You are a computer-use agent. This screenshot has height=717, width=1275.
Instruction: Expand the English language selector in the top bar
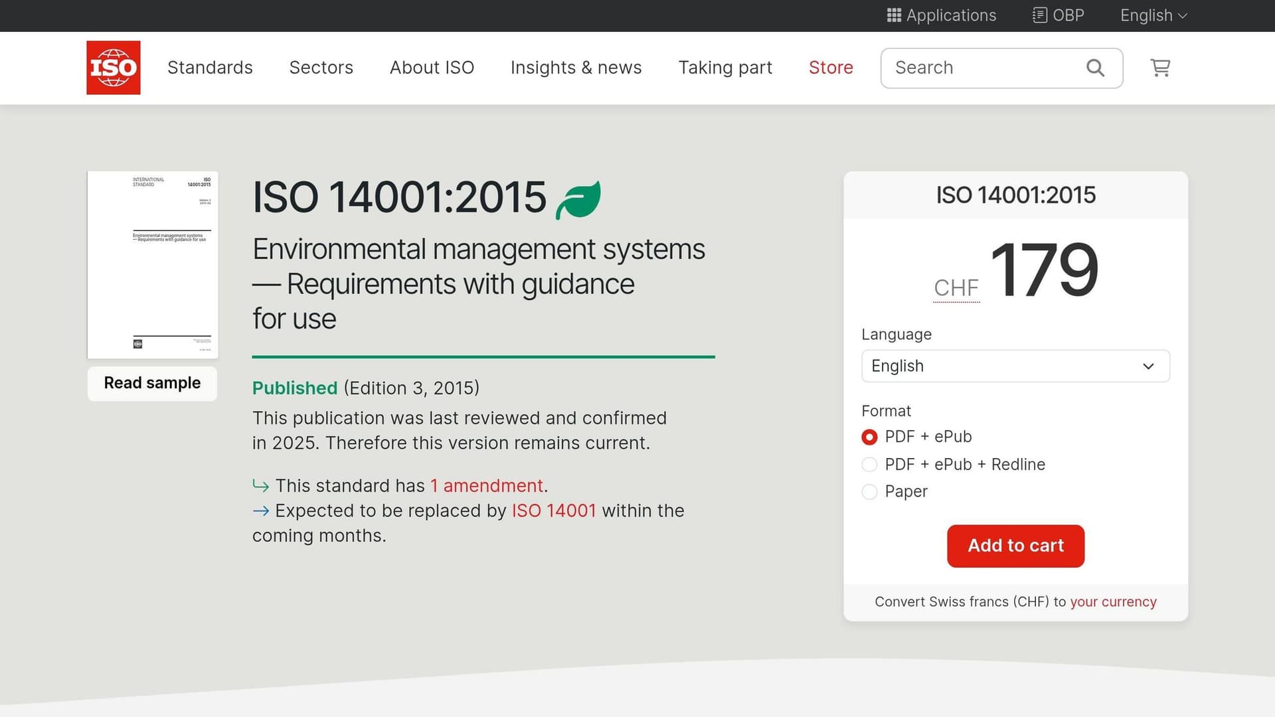point(1152,15)
